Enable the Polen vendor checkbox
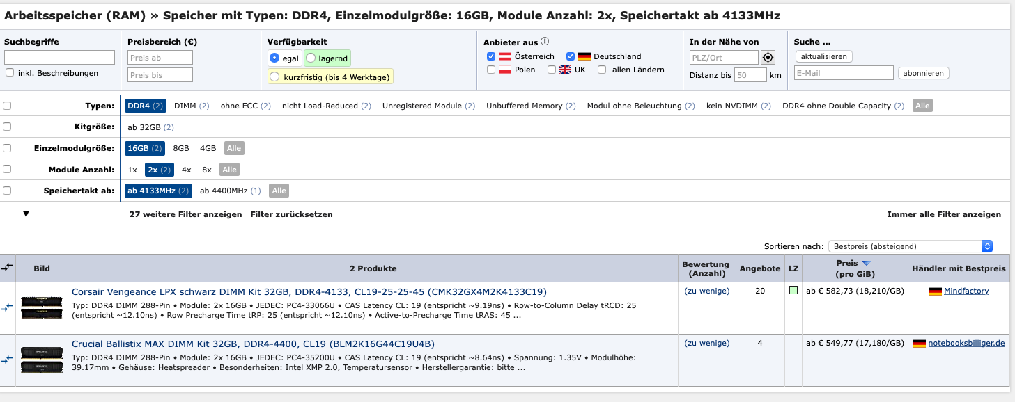1015x402 pixels. point(491,70)
